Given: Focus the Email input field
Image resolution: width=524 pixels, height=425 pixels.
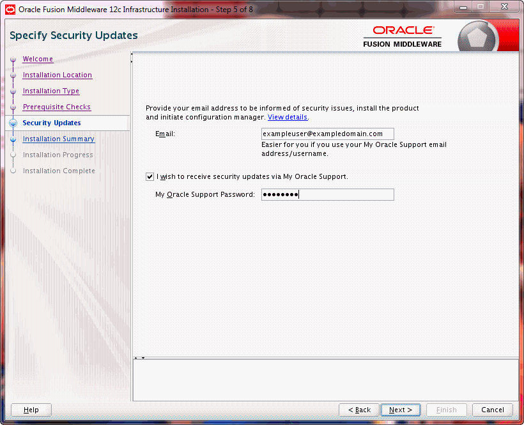Looking at the screenshot, I should coord(327,134).
